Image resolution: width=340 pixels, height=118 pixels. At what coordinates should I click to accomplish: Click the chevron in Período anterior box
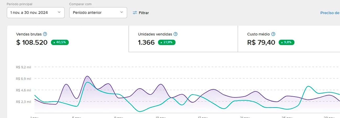[121, 12]
